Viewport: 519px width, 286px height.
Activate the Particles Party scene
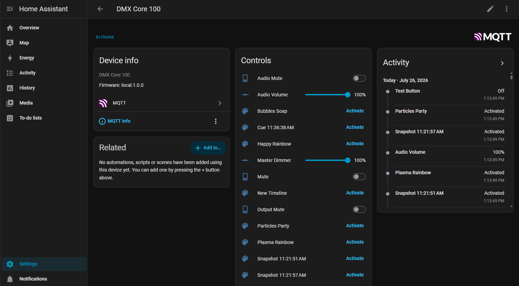point(355,226)
